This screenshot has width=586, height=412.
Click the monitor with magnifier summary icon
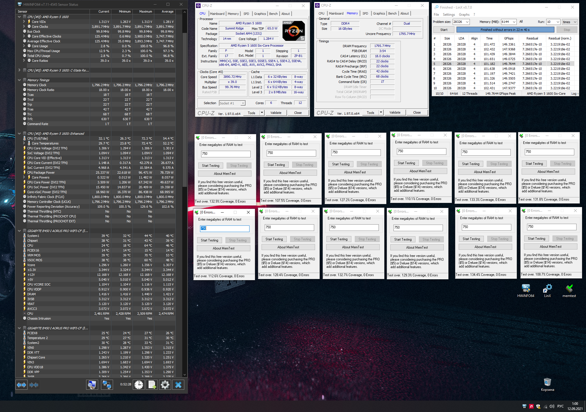(92, 385)
